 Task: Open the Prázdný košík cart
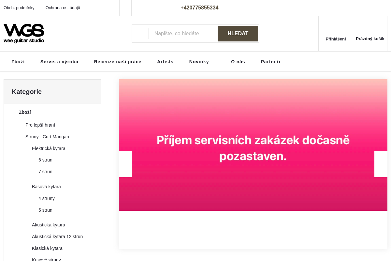click(x=370, y=38)
